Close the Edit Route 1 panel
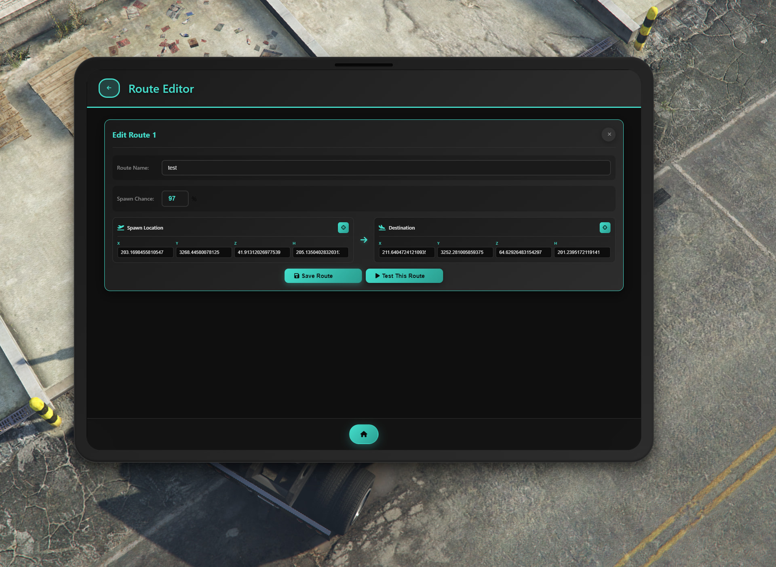Viewport: 776px width, 567px height. pyautogui.click(x=609, y=134)
